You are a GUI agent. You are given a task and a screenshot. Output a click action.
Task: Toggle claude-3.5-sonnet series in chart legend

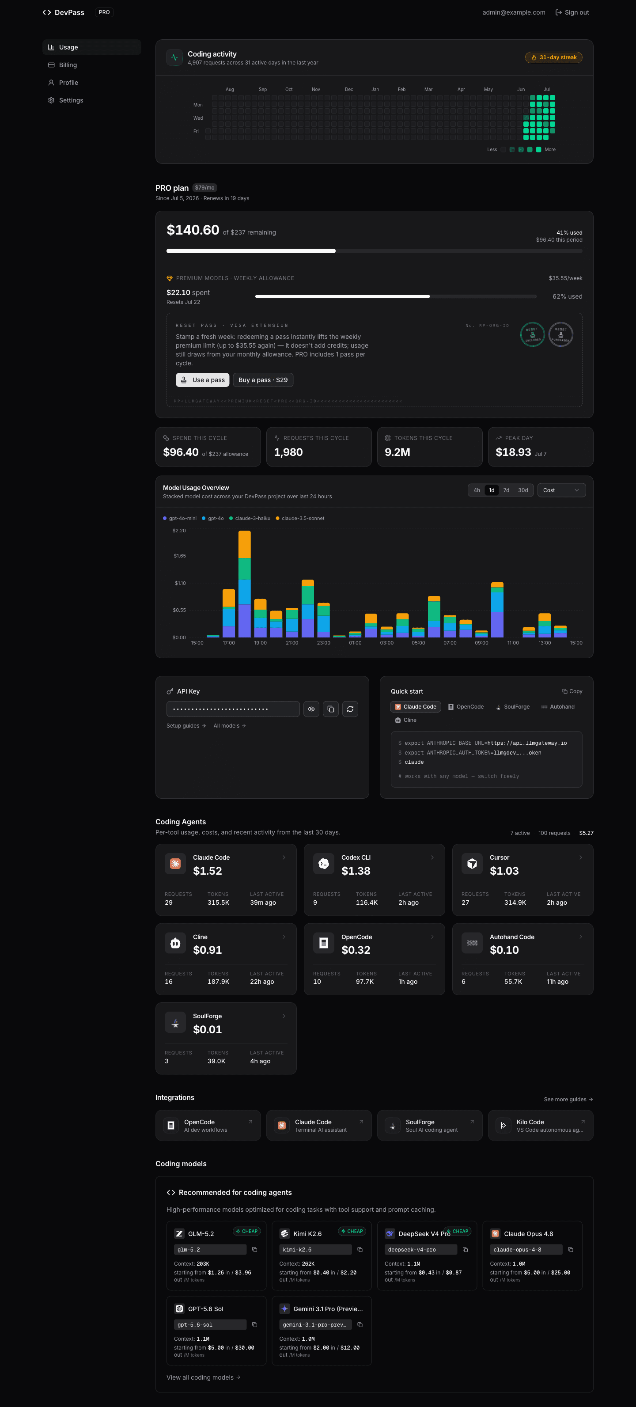pos(300,518)
